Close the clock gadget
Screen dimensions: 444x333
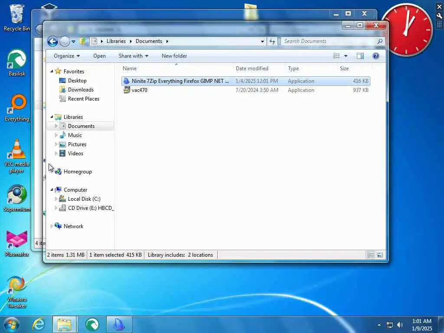(439, 7)
